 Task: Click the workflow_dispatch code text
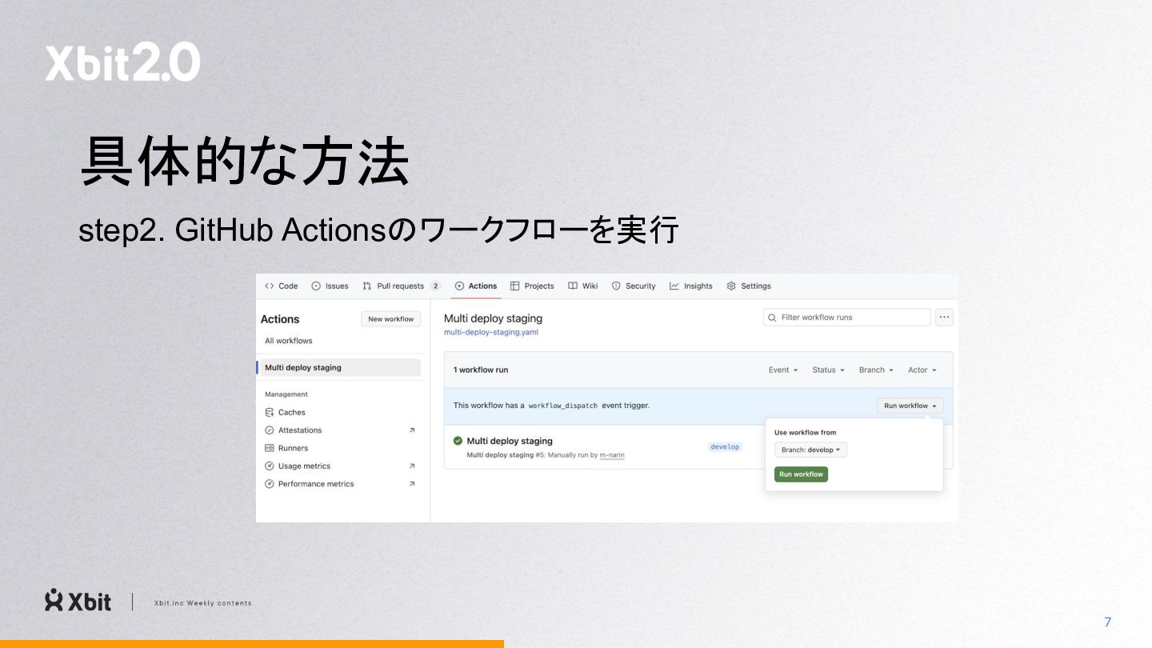click(x=563, y=406)
